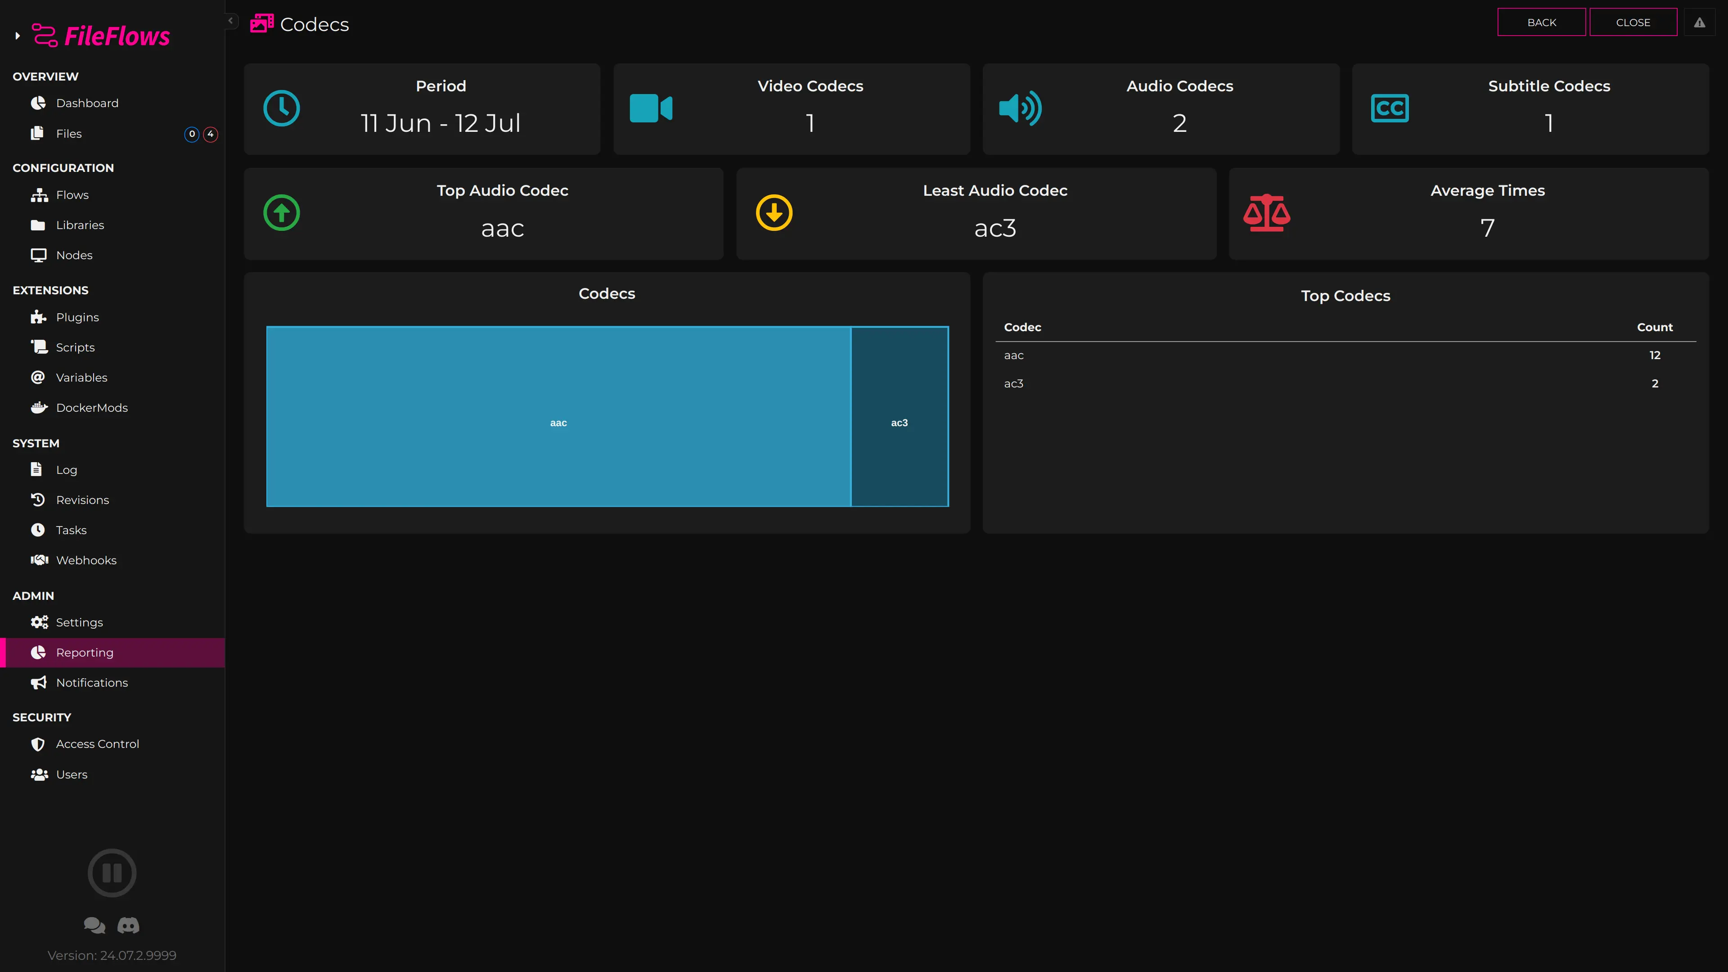This screenshot has width=1728, height=972.
Task: Click the warning triangle button
Action: click(x=1699, y=22)
